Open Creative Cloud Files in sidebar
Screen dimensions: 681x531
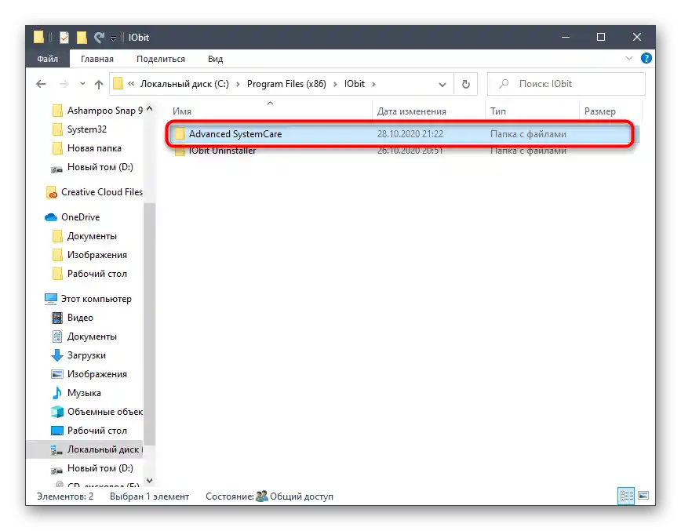102,192
